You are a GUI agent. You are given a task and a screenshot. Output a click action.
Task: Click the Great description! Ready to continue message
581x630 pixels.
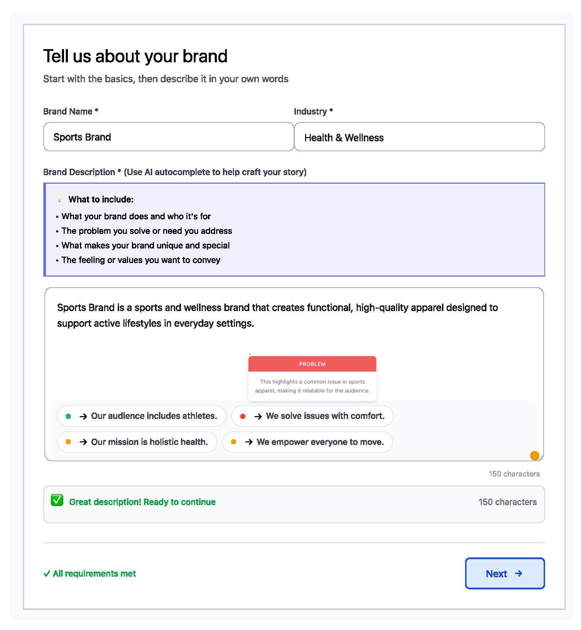point(142,502)
